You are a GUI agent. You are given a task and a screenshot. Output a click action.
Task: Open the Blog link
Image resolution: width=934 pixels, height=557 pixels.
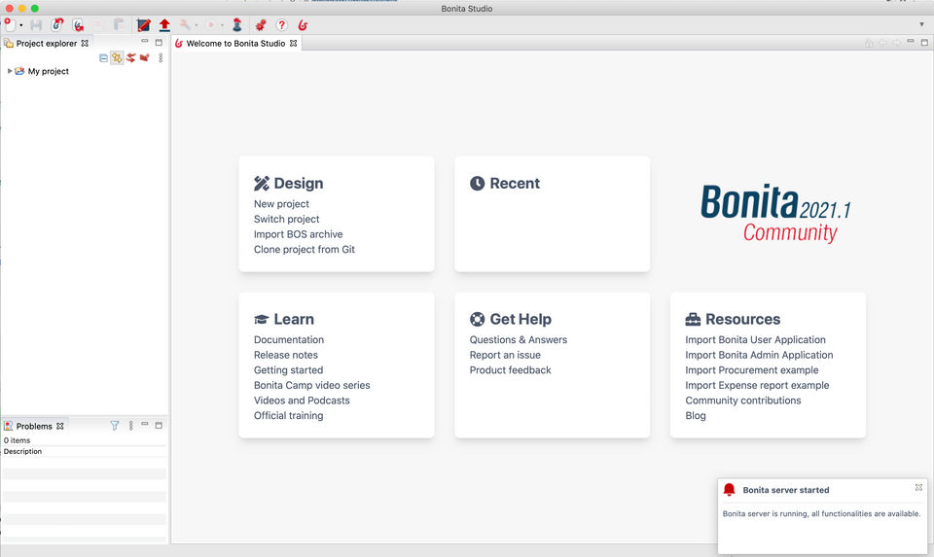(x=695, y=415)
